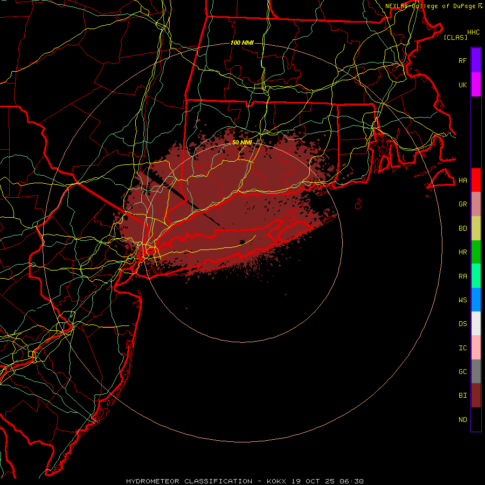Click the DS white legend swatch

pyautogui.click(x=476, y=323)
